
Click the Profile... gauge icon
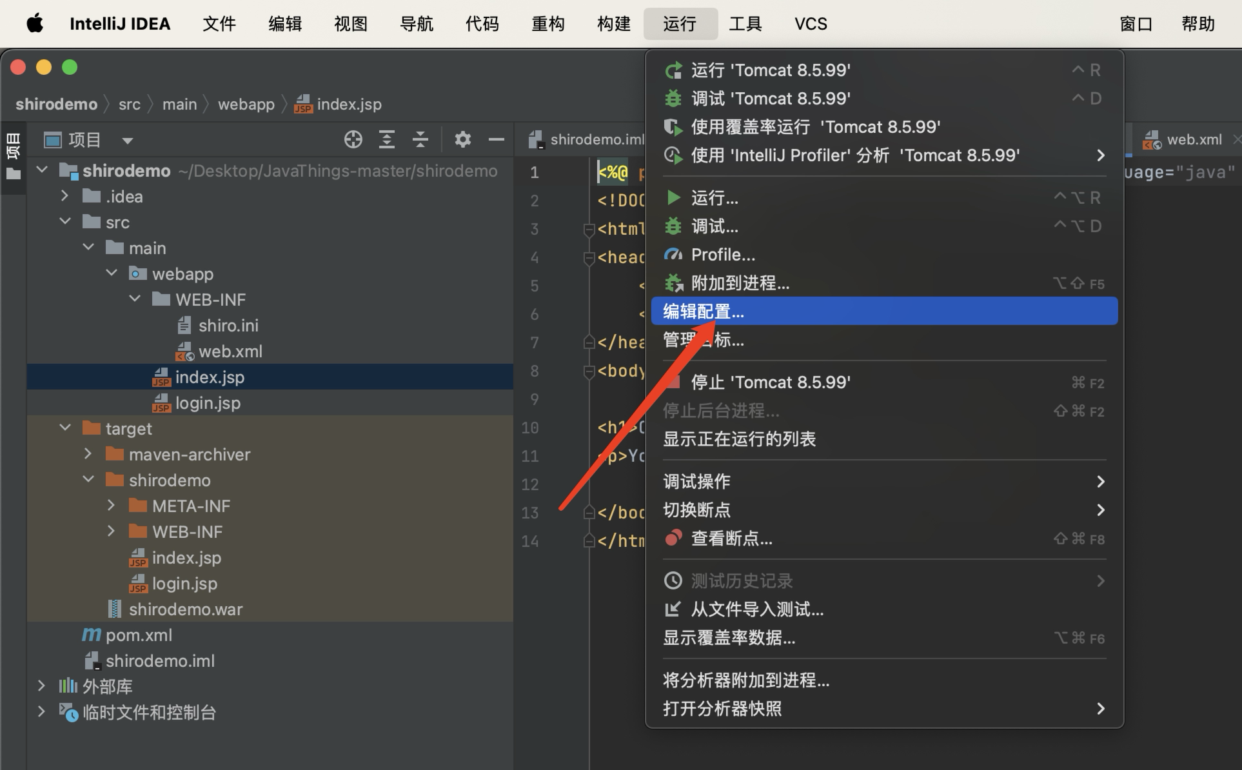pos(673,255)
